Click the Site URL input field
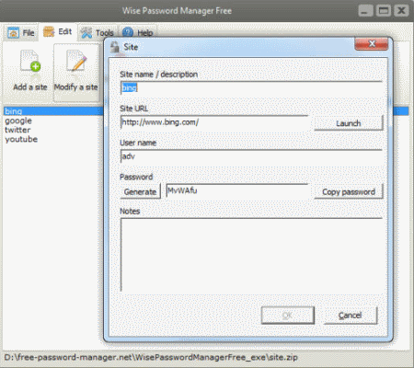 (214, 122)
